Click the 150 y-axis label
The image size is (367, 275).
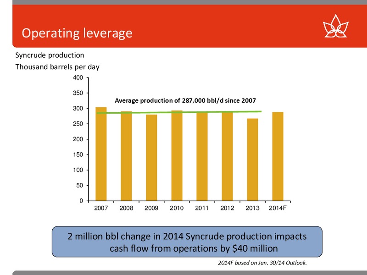(x=78, y=154)
